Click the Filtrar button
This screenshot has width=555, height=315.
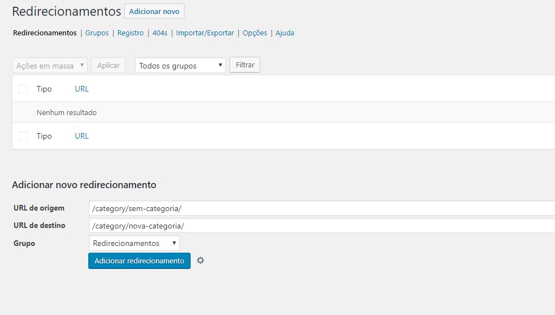[x=245, y=65]
